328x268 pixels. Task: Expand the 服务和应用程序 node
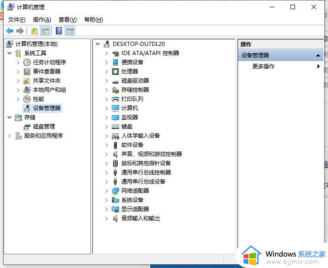tap(10, 136)
